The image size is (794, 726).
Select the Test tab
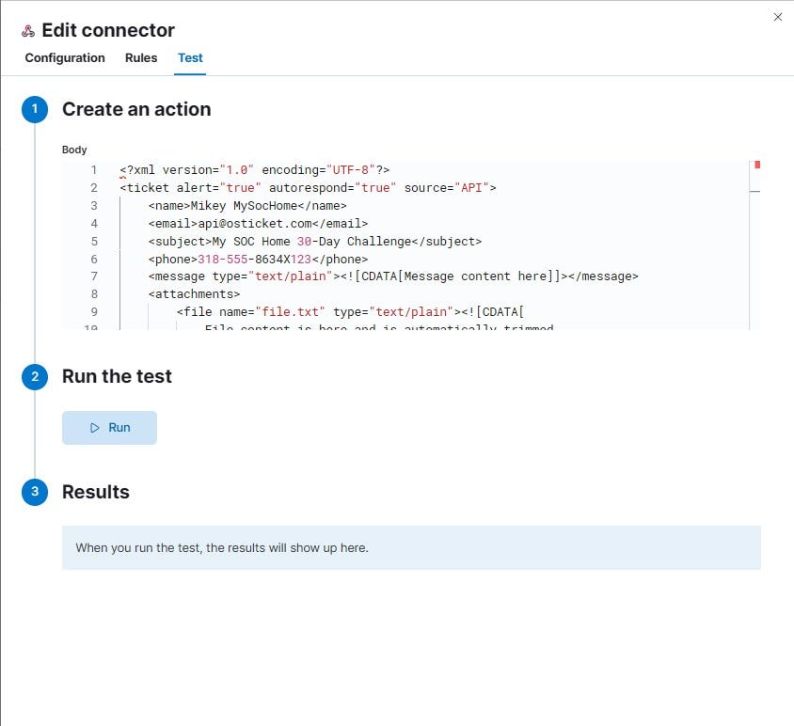tap(190, 58)
